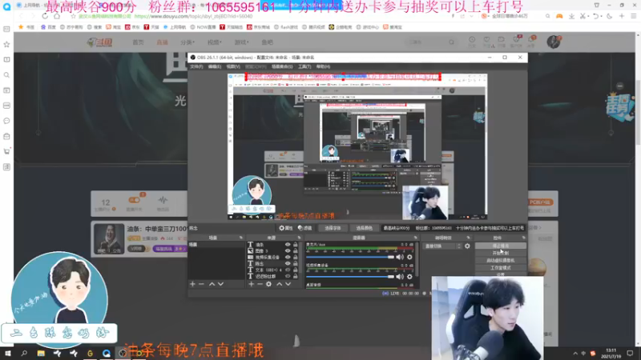Show the 迟迟粉丝群 source
641x360 pixels.
[288, 276]
